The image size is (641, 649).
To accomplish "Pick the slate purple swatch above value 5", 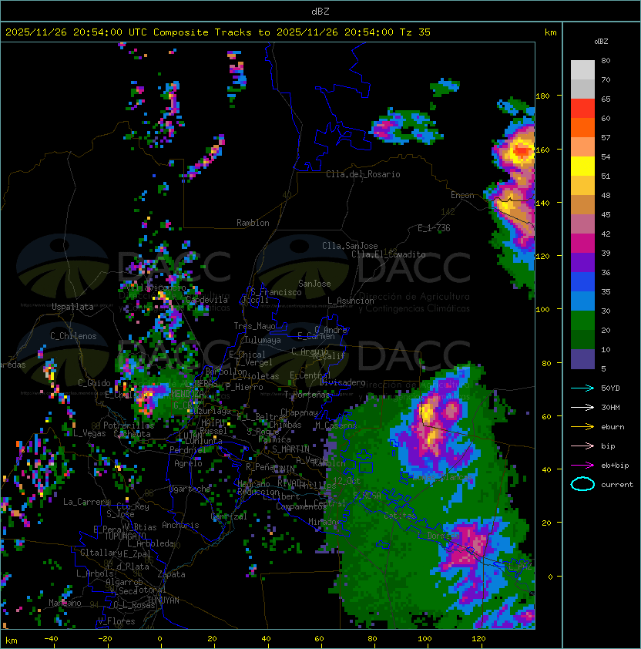I will click(582, 359).
